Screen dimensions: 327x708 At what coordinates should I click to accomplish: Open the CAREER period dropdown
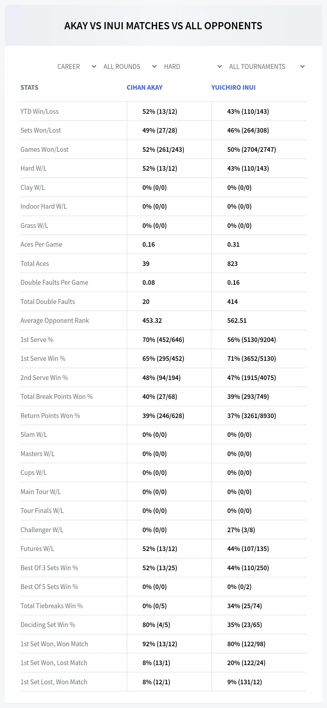(77, 67)
